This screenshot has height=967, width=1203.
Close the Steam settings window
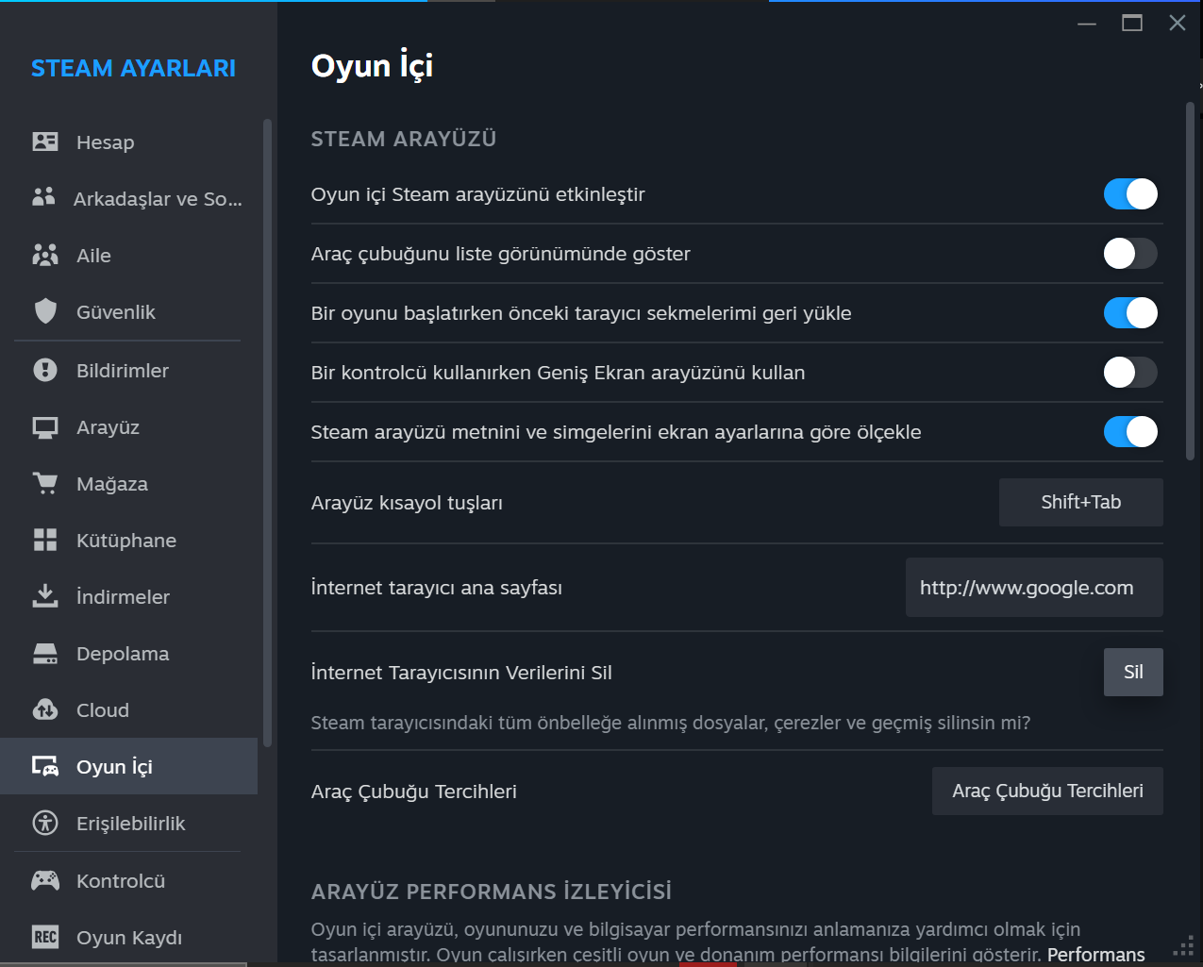pos(1178,23)
